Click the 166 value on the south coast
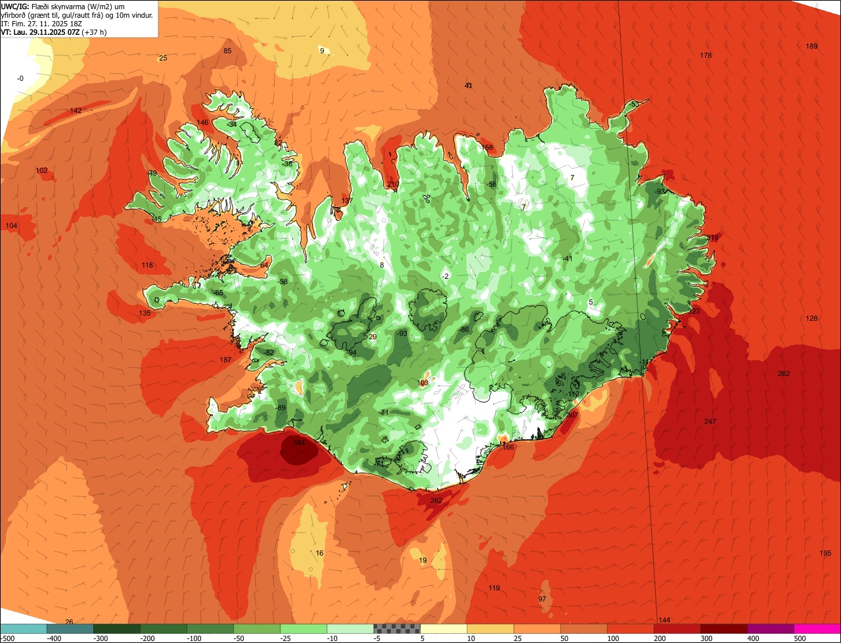 click(508, 447)
